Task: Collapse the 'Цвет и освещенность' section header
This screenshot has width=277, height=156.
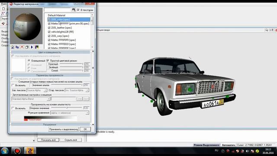Action: 50,52
